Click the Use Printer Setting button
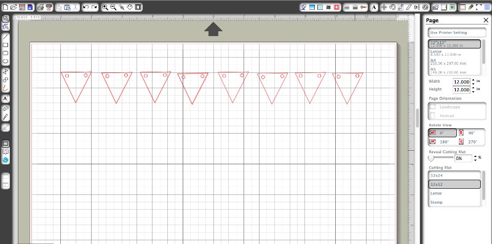492x244 pixels. click(457, 32)
